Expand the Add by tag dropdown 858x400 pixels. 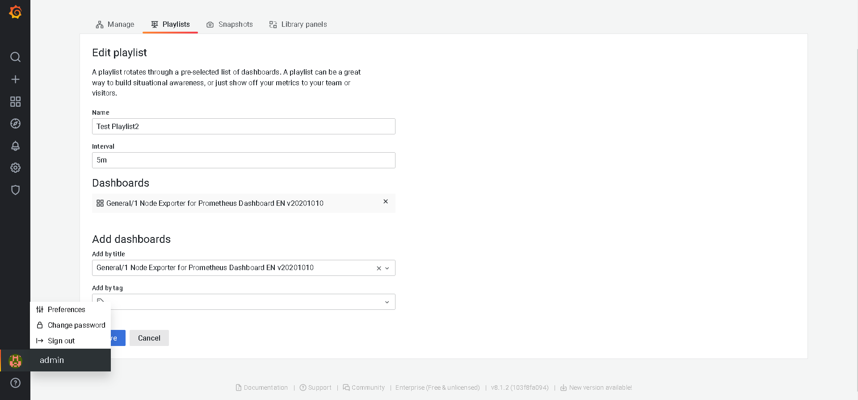tap(387, 302)
